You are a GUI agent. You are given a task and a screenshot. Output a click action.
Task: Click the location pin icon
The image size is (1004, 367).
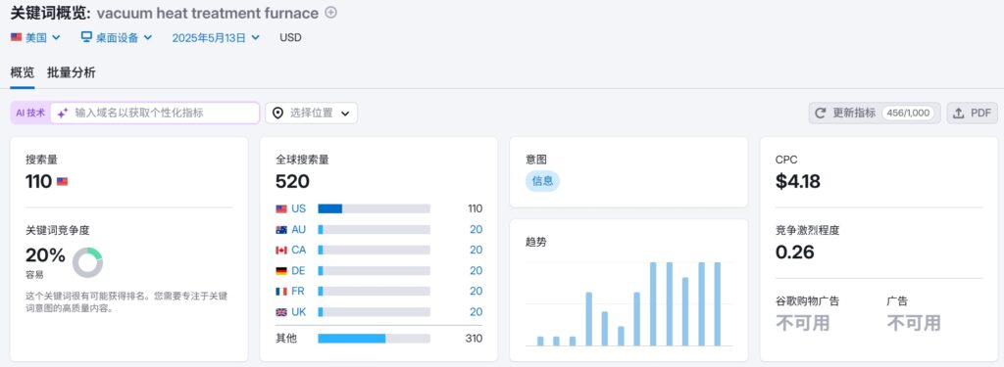277,114
